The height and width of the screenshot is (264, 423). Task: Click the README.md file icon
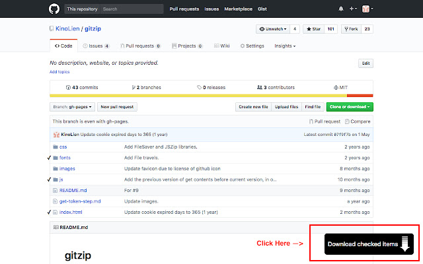pyautogui.click(x=54, y=190)
